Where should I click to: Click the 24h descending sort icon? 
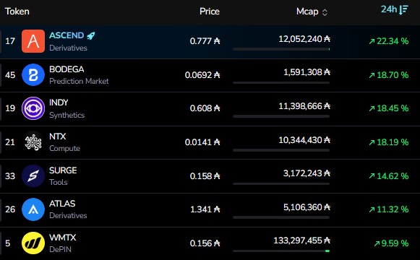tap(403, 10)
